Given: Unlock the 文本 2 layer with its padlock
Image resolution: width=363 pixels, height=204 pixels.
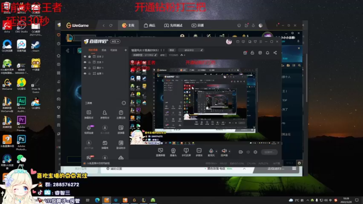Looking at the screenshot, I should [x=89, y=56].
